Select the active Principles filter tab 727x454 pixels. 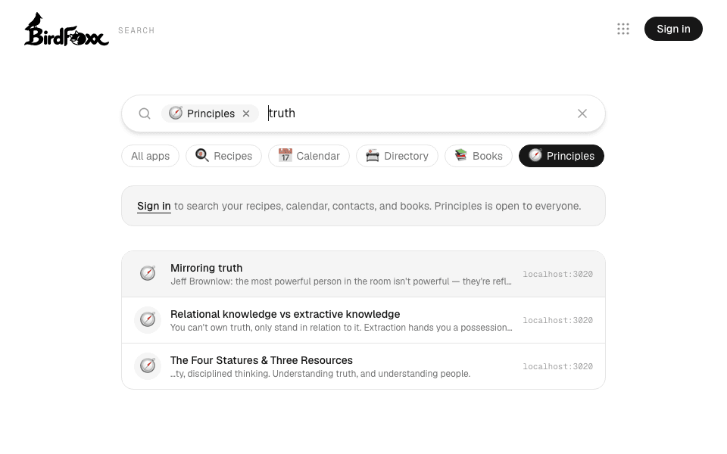(561, 156)
